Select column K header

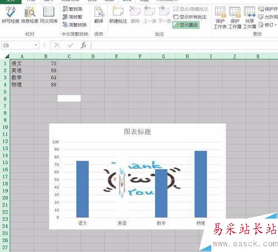258,56
